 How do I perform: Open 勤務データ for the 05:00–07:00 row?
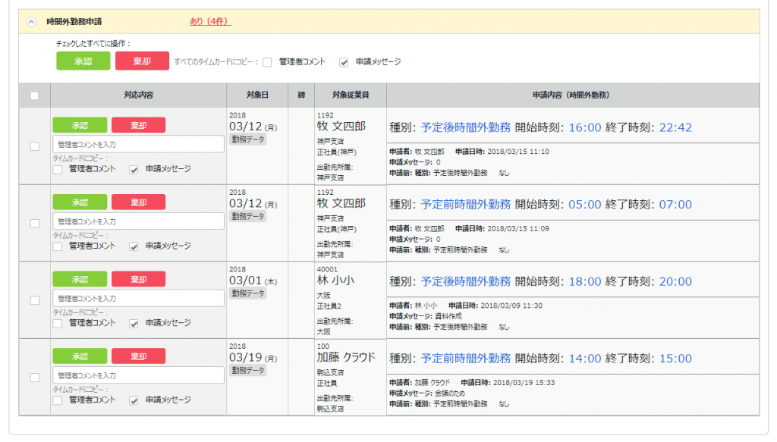[x=248, y=216]
